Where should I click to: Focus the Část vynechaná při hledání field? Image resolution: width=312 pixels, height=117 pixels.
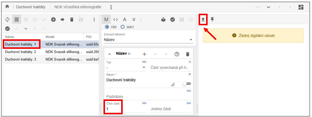point(170,68)
